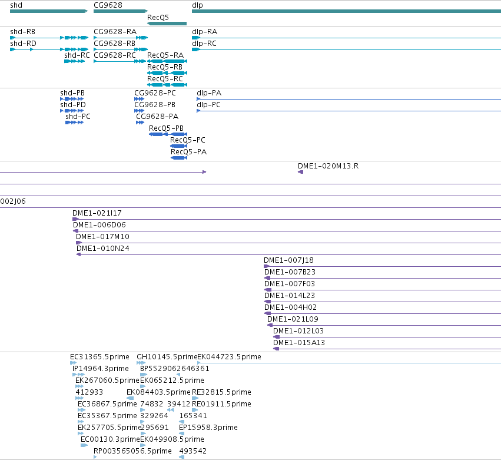Screen dimensions: 501x460
Task: Click clone DME1-017M10
Action: pos(288,243)
